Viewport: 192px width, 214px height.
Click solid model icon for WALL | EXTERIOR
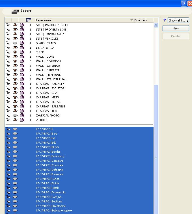(22, 66)
